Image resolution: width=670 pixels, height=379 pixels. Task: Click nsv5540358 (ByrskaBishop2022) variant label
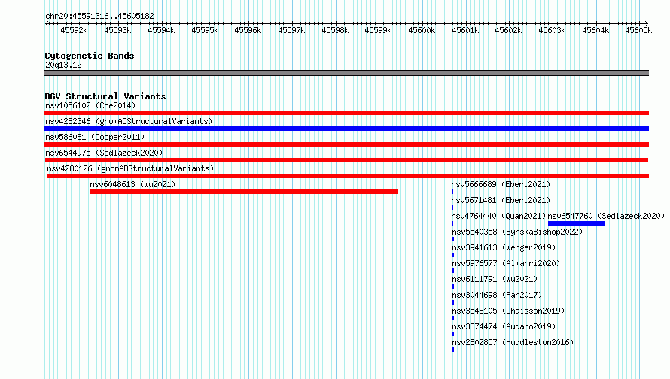click(517, 232)
